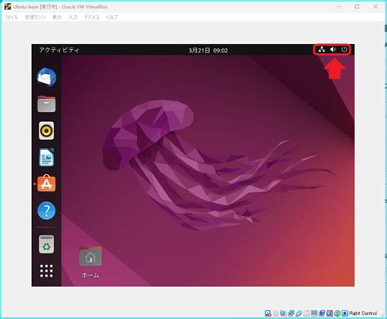The width and height of the screenshot is (387, 319).
Task: Click the recording indicator in status bar
Action: [x=322, y=313]
